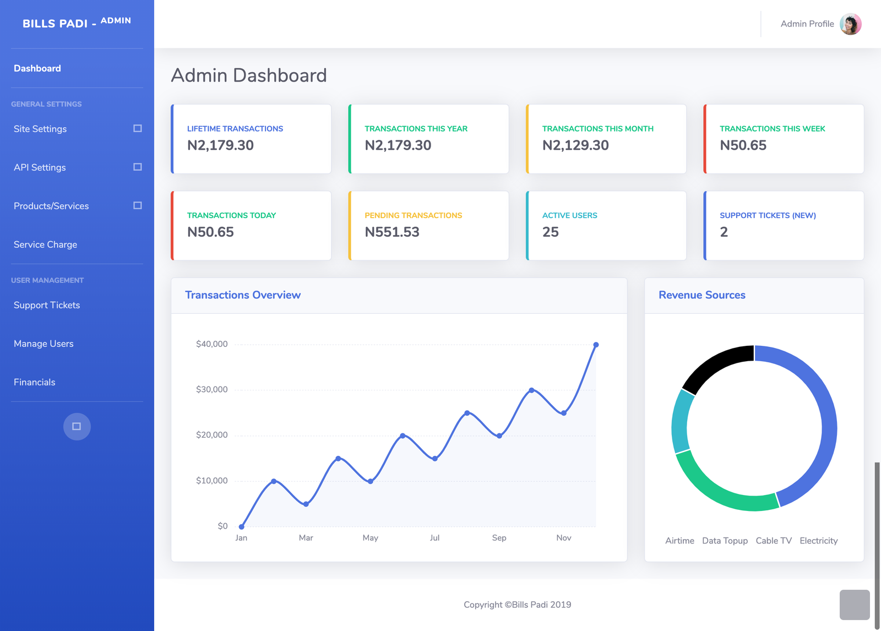Click the Bills Padi Admin brand logo
Image resolution: width=881 pixels, height=631 pixels.
[x=77, y=23]
